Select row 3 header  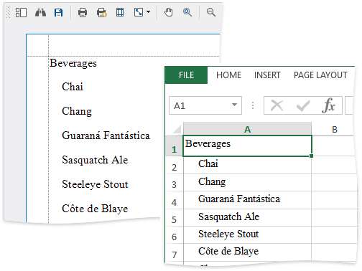coord(175,183)
